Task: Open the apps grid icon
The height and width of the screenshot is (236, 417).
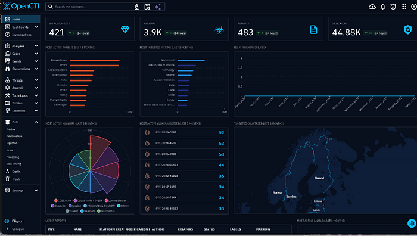Action: coord(403,7)
